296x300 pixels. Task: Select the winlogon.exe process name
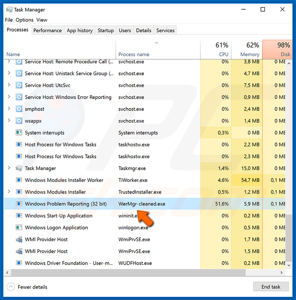(x=133, y=228)
